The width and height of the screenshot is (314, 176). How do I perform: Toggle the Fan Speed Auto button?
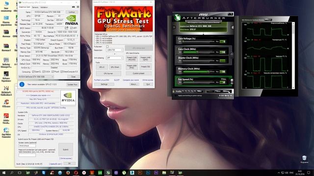pyautogui.click(x=224, y=79)
